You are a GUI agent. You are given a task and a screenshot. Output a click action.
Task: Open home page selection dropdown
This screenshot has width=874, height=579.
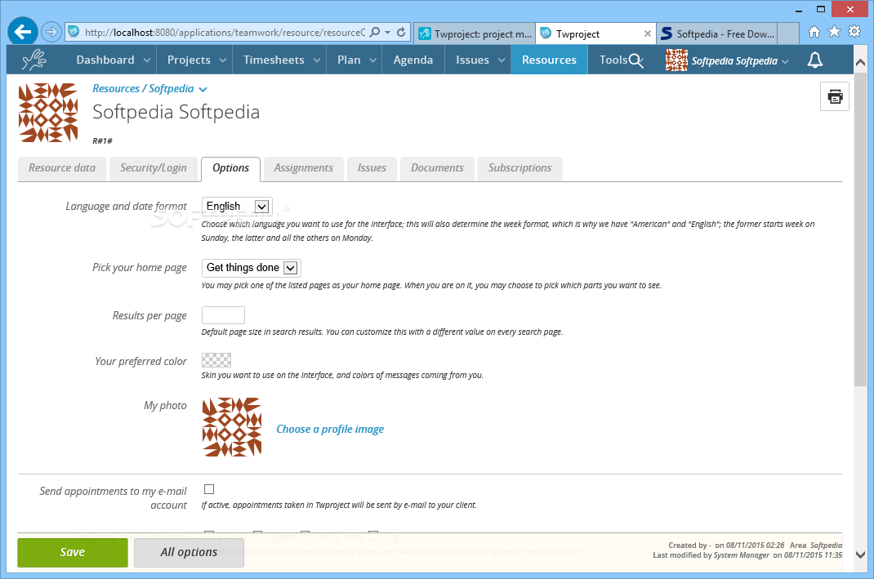[x=252, y=268]
